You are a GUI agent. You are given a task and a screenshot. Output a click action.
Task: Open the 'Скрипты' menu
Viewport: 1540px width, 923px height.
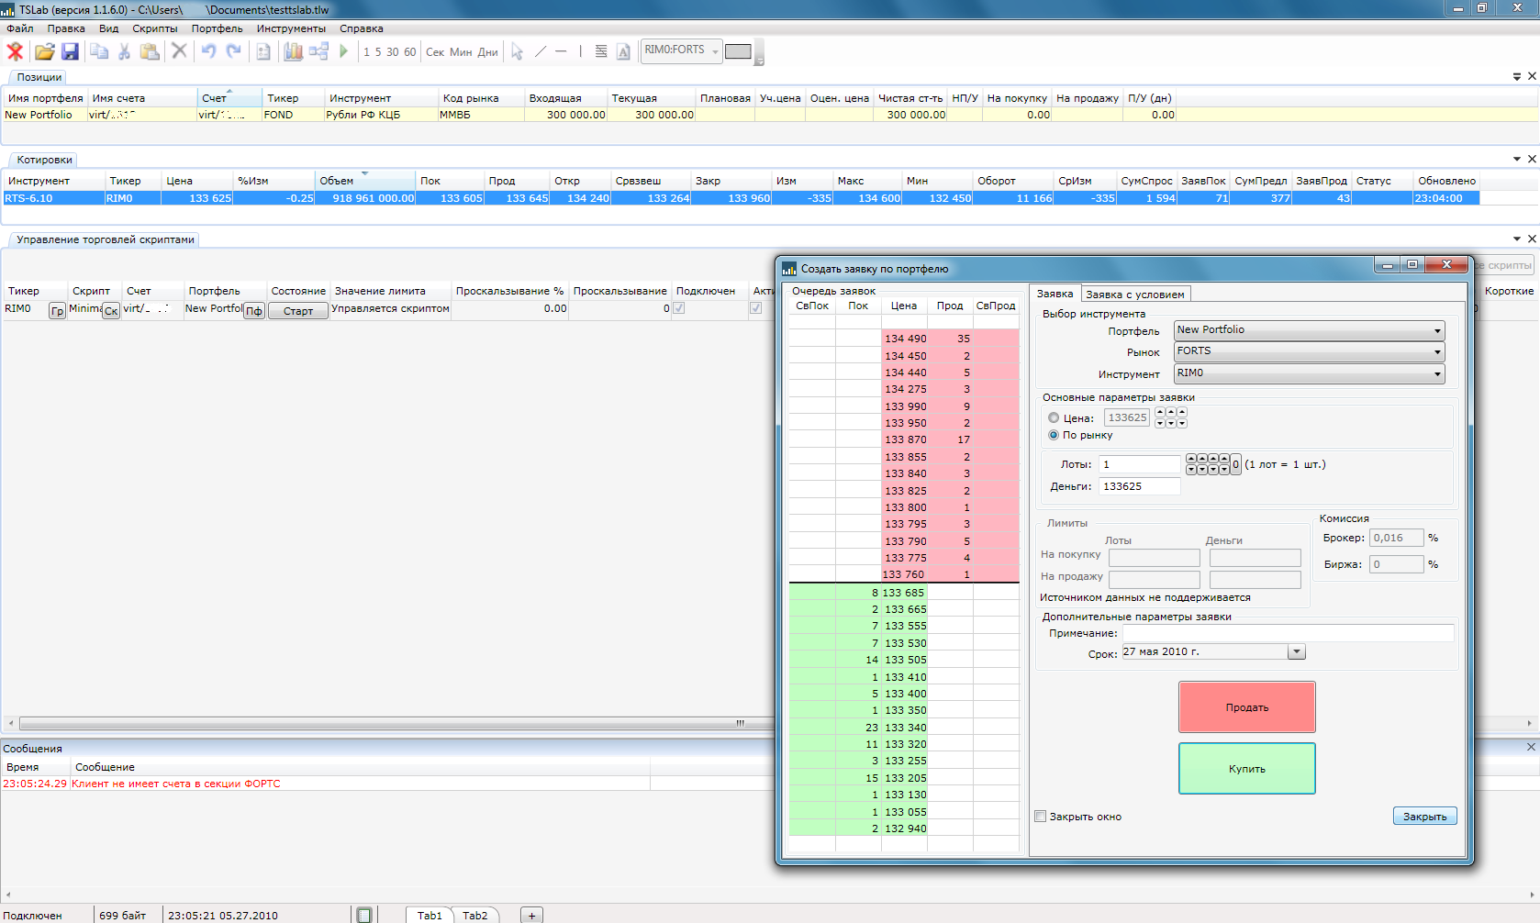coord(154,28)
